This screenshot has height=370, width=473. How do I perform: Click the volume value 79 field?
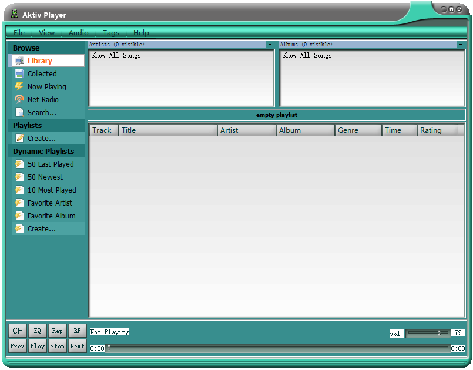458,332
